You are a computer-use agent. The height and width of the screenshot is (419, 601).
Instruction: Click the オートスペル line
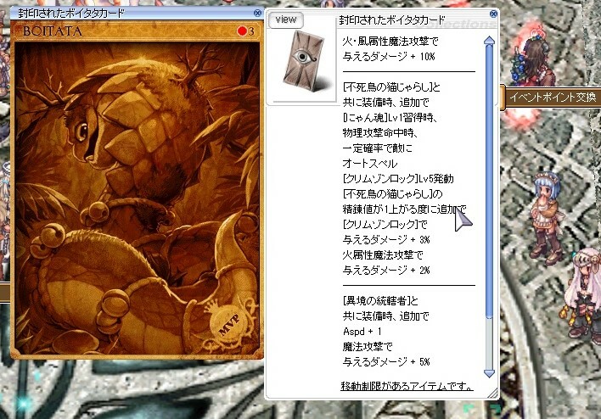tap(370, 164)
